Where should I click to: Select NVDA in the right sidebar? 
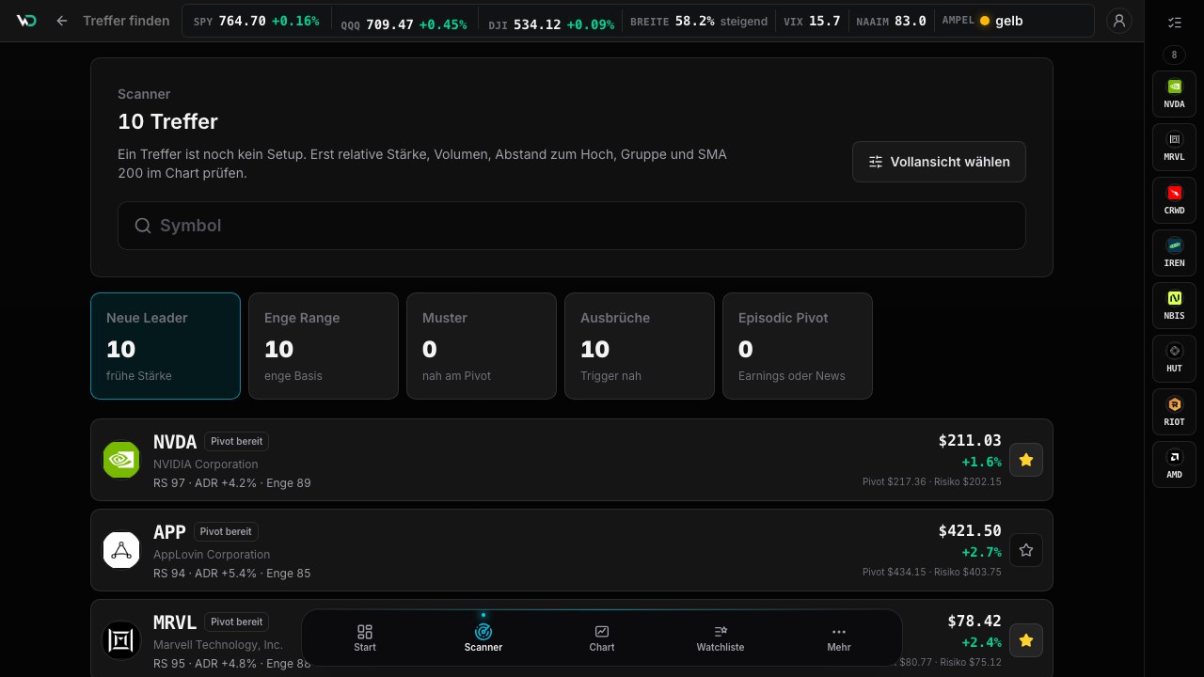click(x=1174, y=94)
